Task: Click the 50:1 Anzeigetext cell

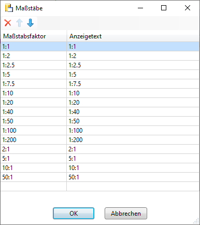Action: click(133, 177)
